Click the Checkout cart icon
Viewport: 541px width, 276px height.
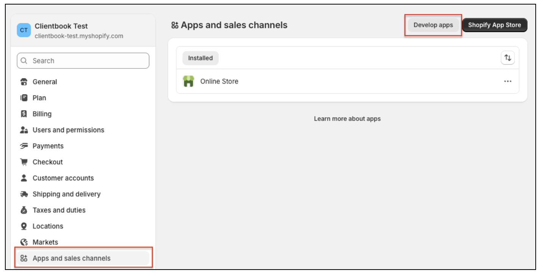pos(24,162)
